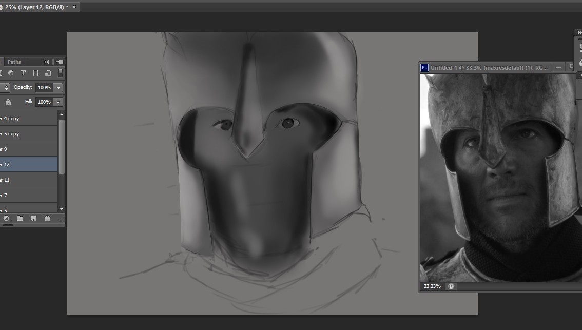This screenshot has height=330, width=582.
Task: Collapse the Layers panel with double arrows
Action: click(x=46, y=62)
